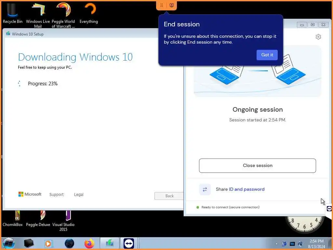
Task: Open the media player taskbar icon
Action: pyautogui.click(x=48, y=243)
